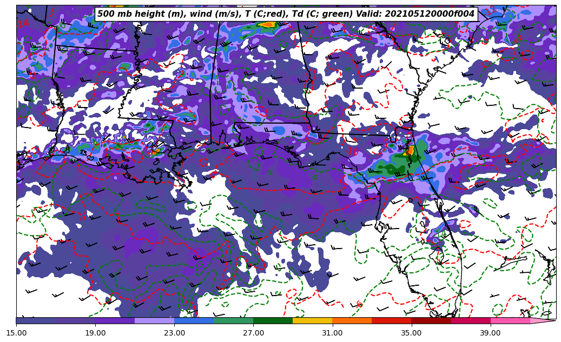Select the orange colorbar segment after 31.00
The width and height of the screenshot is (561, 342).
352,320
